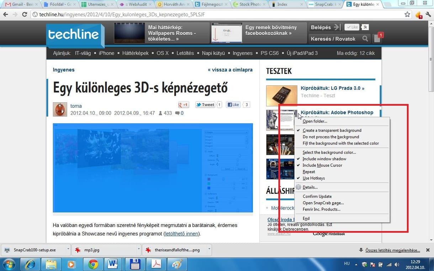Switch to the Stock Photo tab
The image size is (434, 271).
point(249,4)
